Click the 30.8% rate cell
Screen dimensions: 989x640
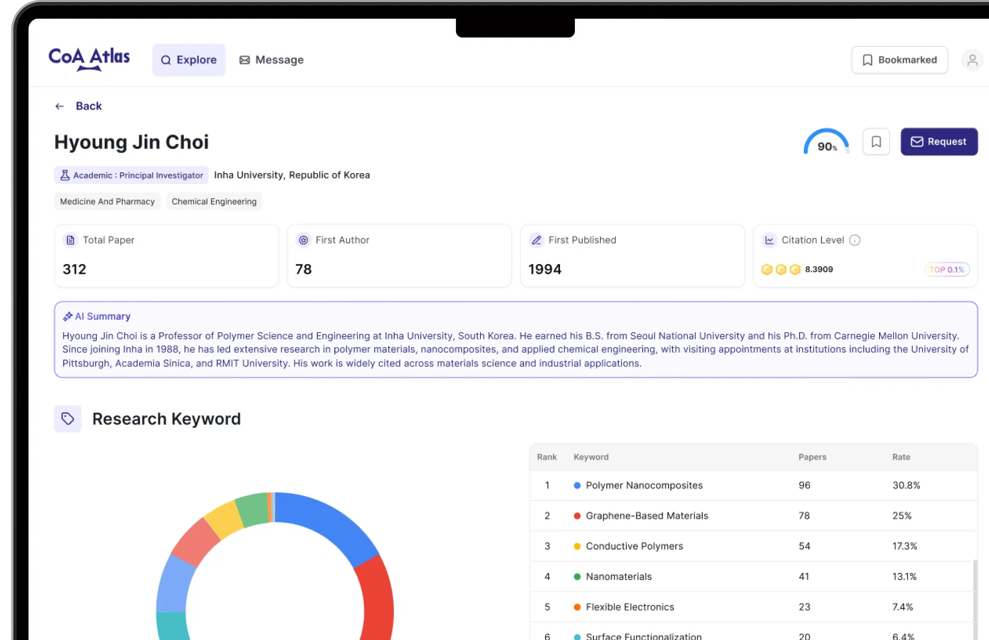[906, 485]
